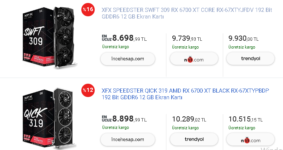The height and width of the screenshot is (150, 283).
Task: Click Ücretsiz kargo under the 10.515,15 TL price
Action: (242, 128)
